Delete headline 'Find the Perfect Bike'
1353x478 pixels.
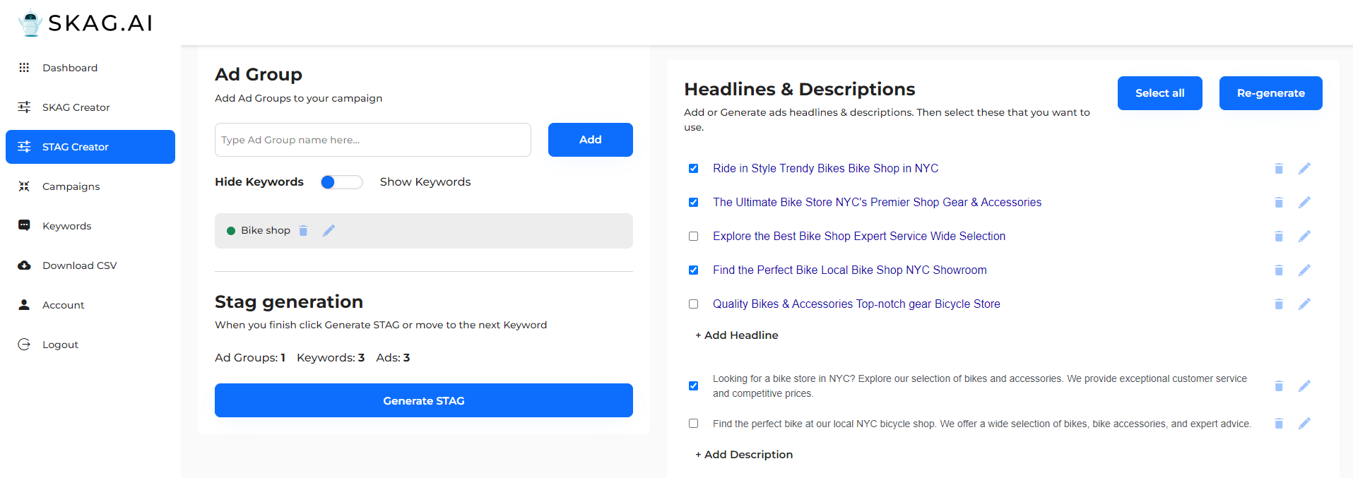pyautogui.click(x=1279, y=270)
